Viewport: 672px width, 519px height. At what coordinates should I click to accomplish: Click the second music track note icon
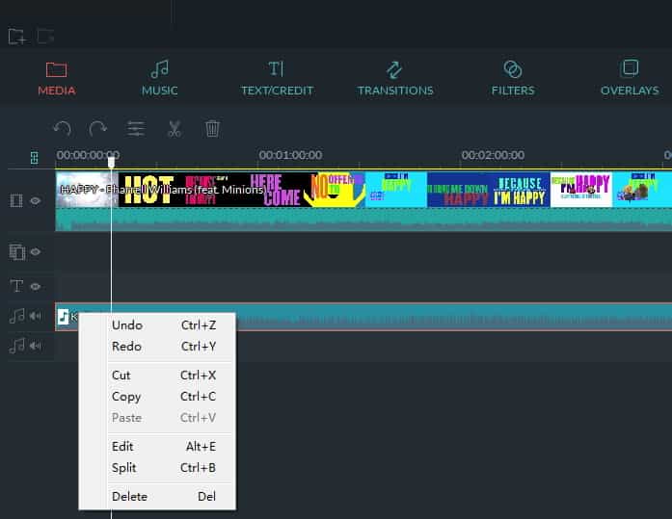pos(16,346)
